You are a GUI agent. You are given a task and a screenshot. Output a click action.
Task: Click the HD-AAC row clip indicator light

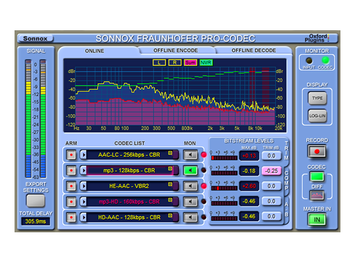click(204, 217)
